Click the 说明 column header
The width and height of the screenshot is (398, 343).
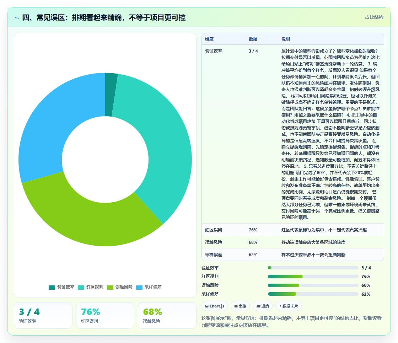[286, 39]
